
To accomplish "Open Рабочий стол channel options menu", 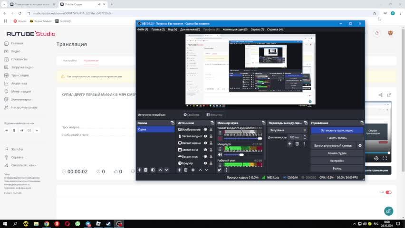I will point(220,165).
